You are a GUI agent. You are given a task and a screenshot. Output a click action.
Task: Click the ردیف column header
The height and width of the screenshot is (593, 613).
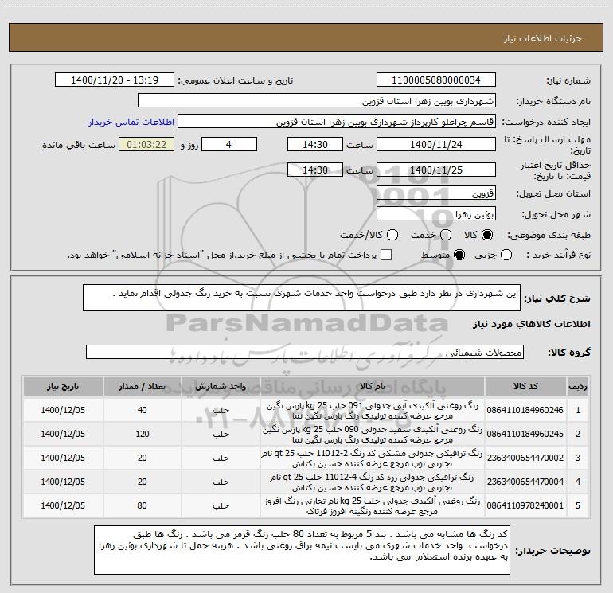[578, 386]
